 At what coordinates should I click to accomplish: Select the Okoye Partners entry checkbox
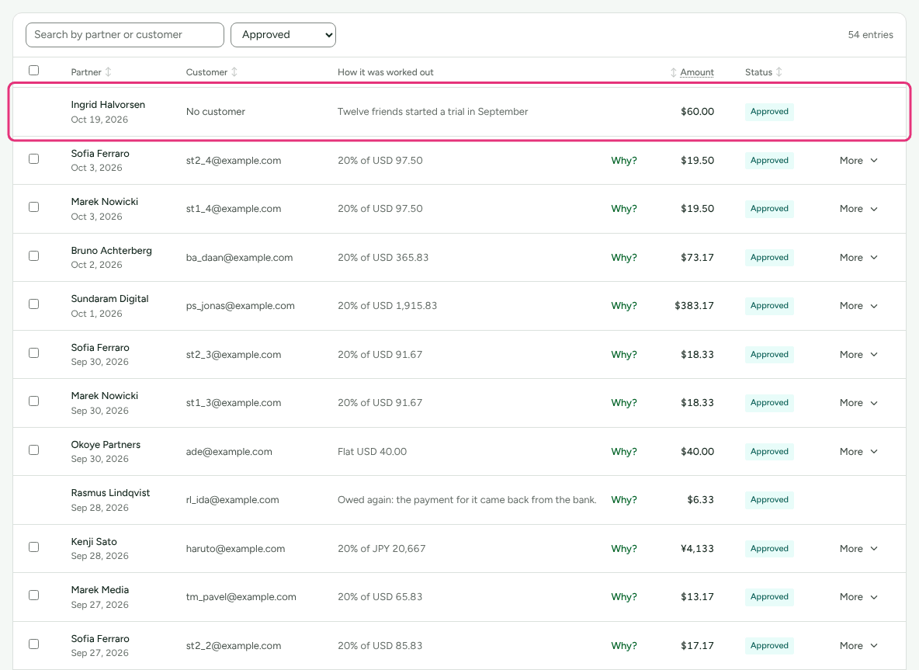pos(34,450)
